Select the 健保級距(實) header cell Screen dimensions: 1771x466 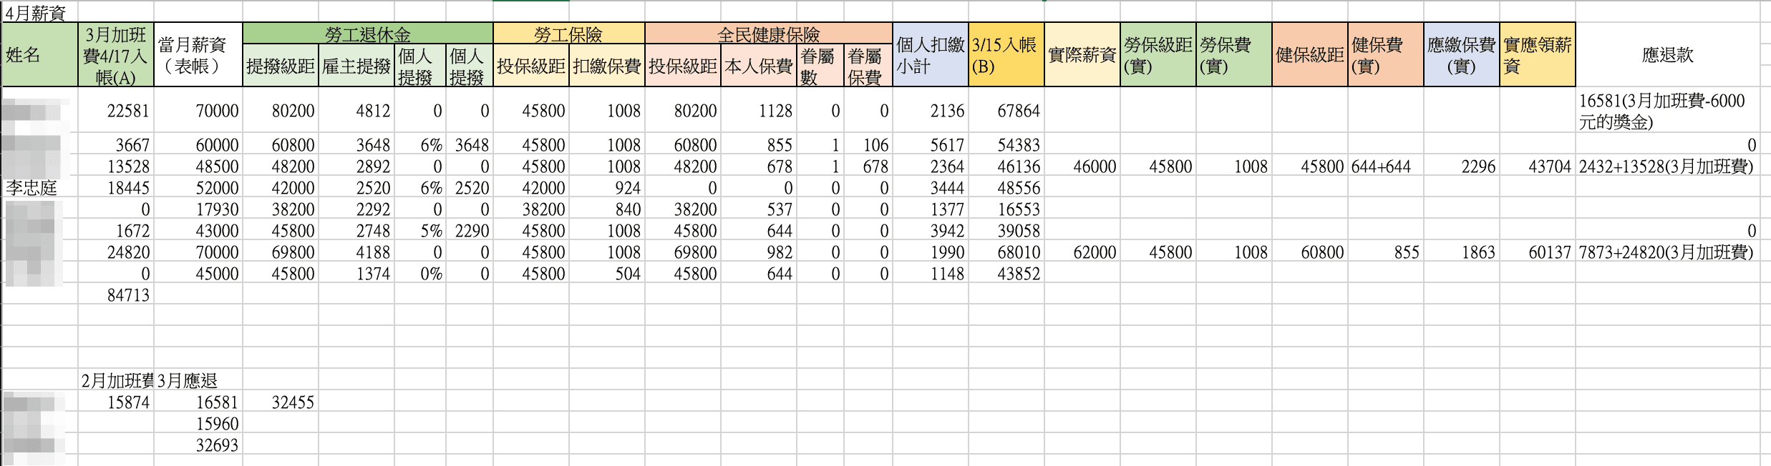[x=1310, y=55]
